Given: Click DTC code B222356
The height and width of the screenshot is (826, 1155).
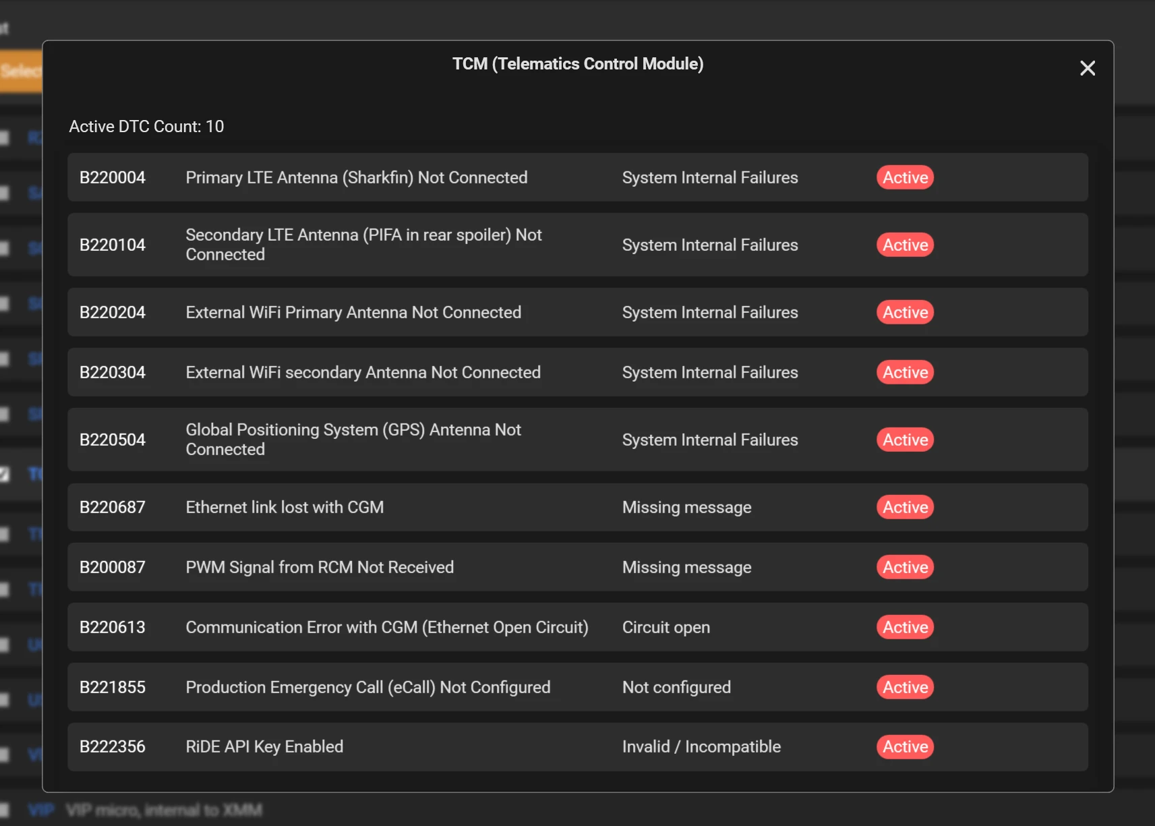Looking at the screenshot, I should (x=113, y=746).
